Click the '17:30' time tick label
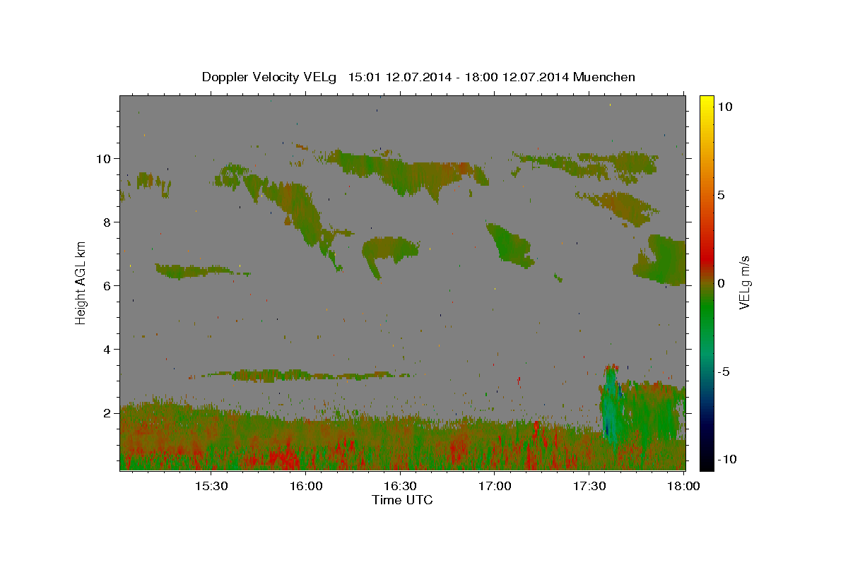This screenshot has width=848, height=565. pos(589,487)
